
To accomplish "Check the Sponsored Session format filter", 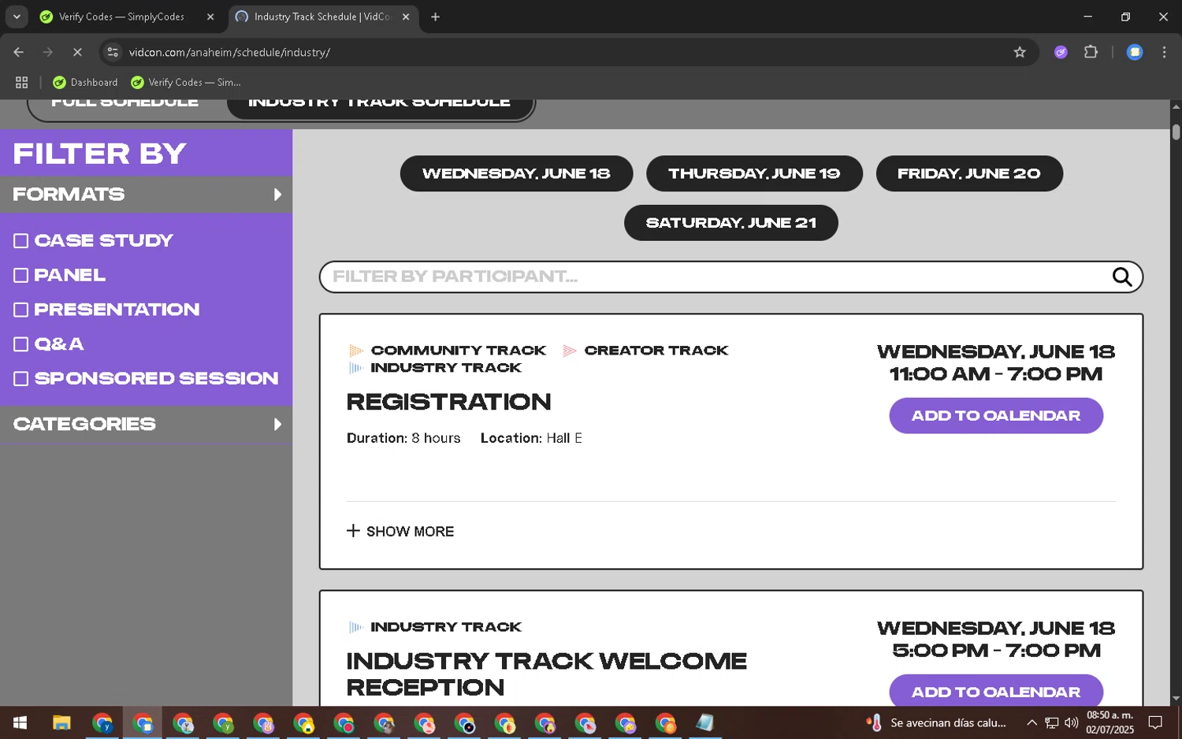I will pos(21,379).
